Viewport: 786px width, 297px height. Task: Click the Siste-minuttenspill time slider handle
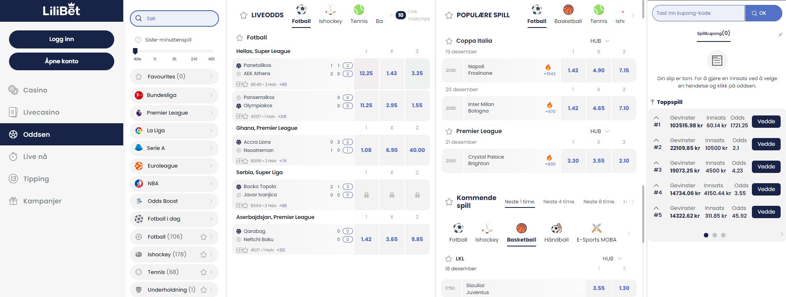pyautogui.click(x=135, y=51)
